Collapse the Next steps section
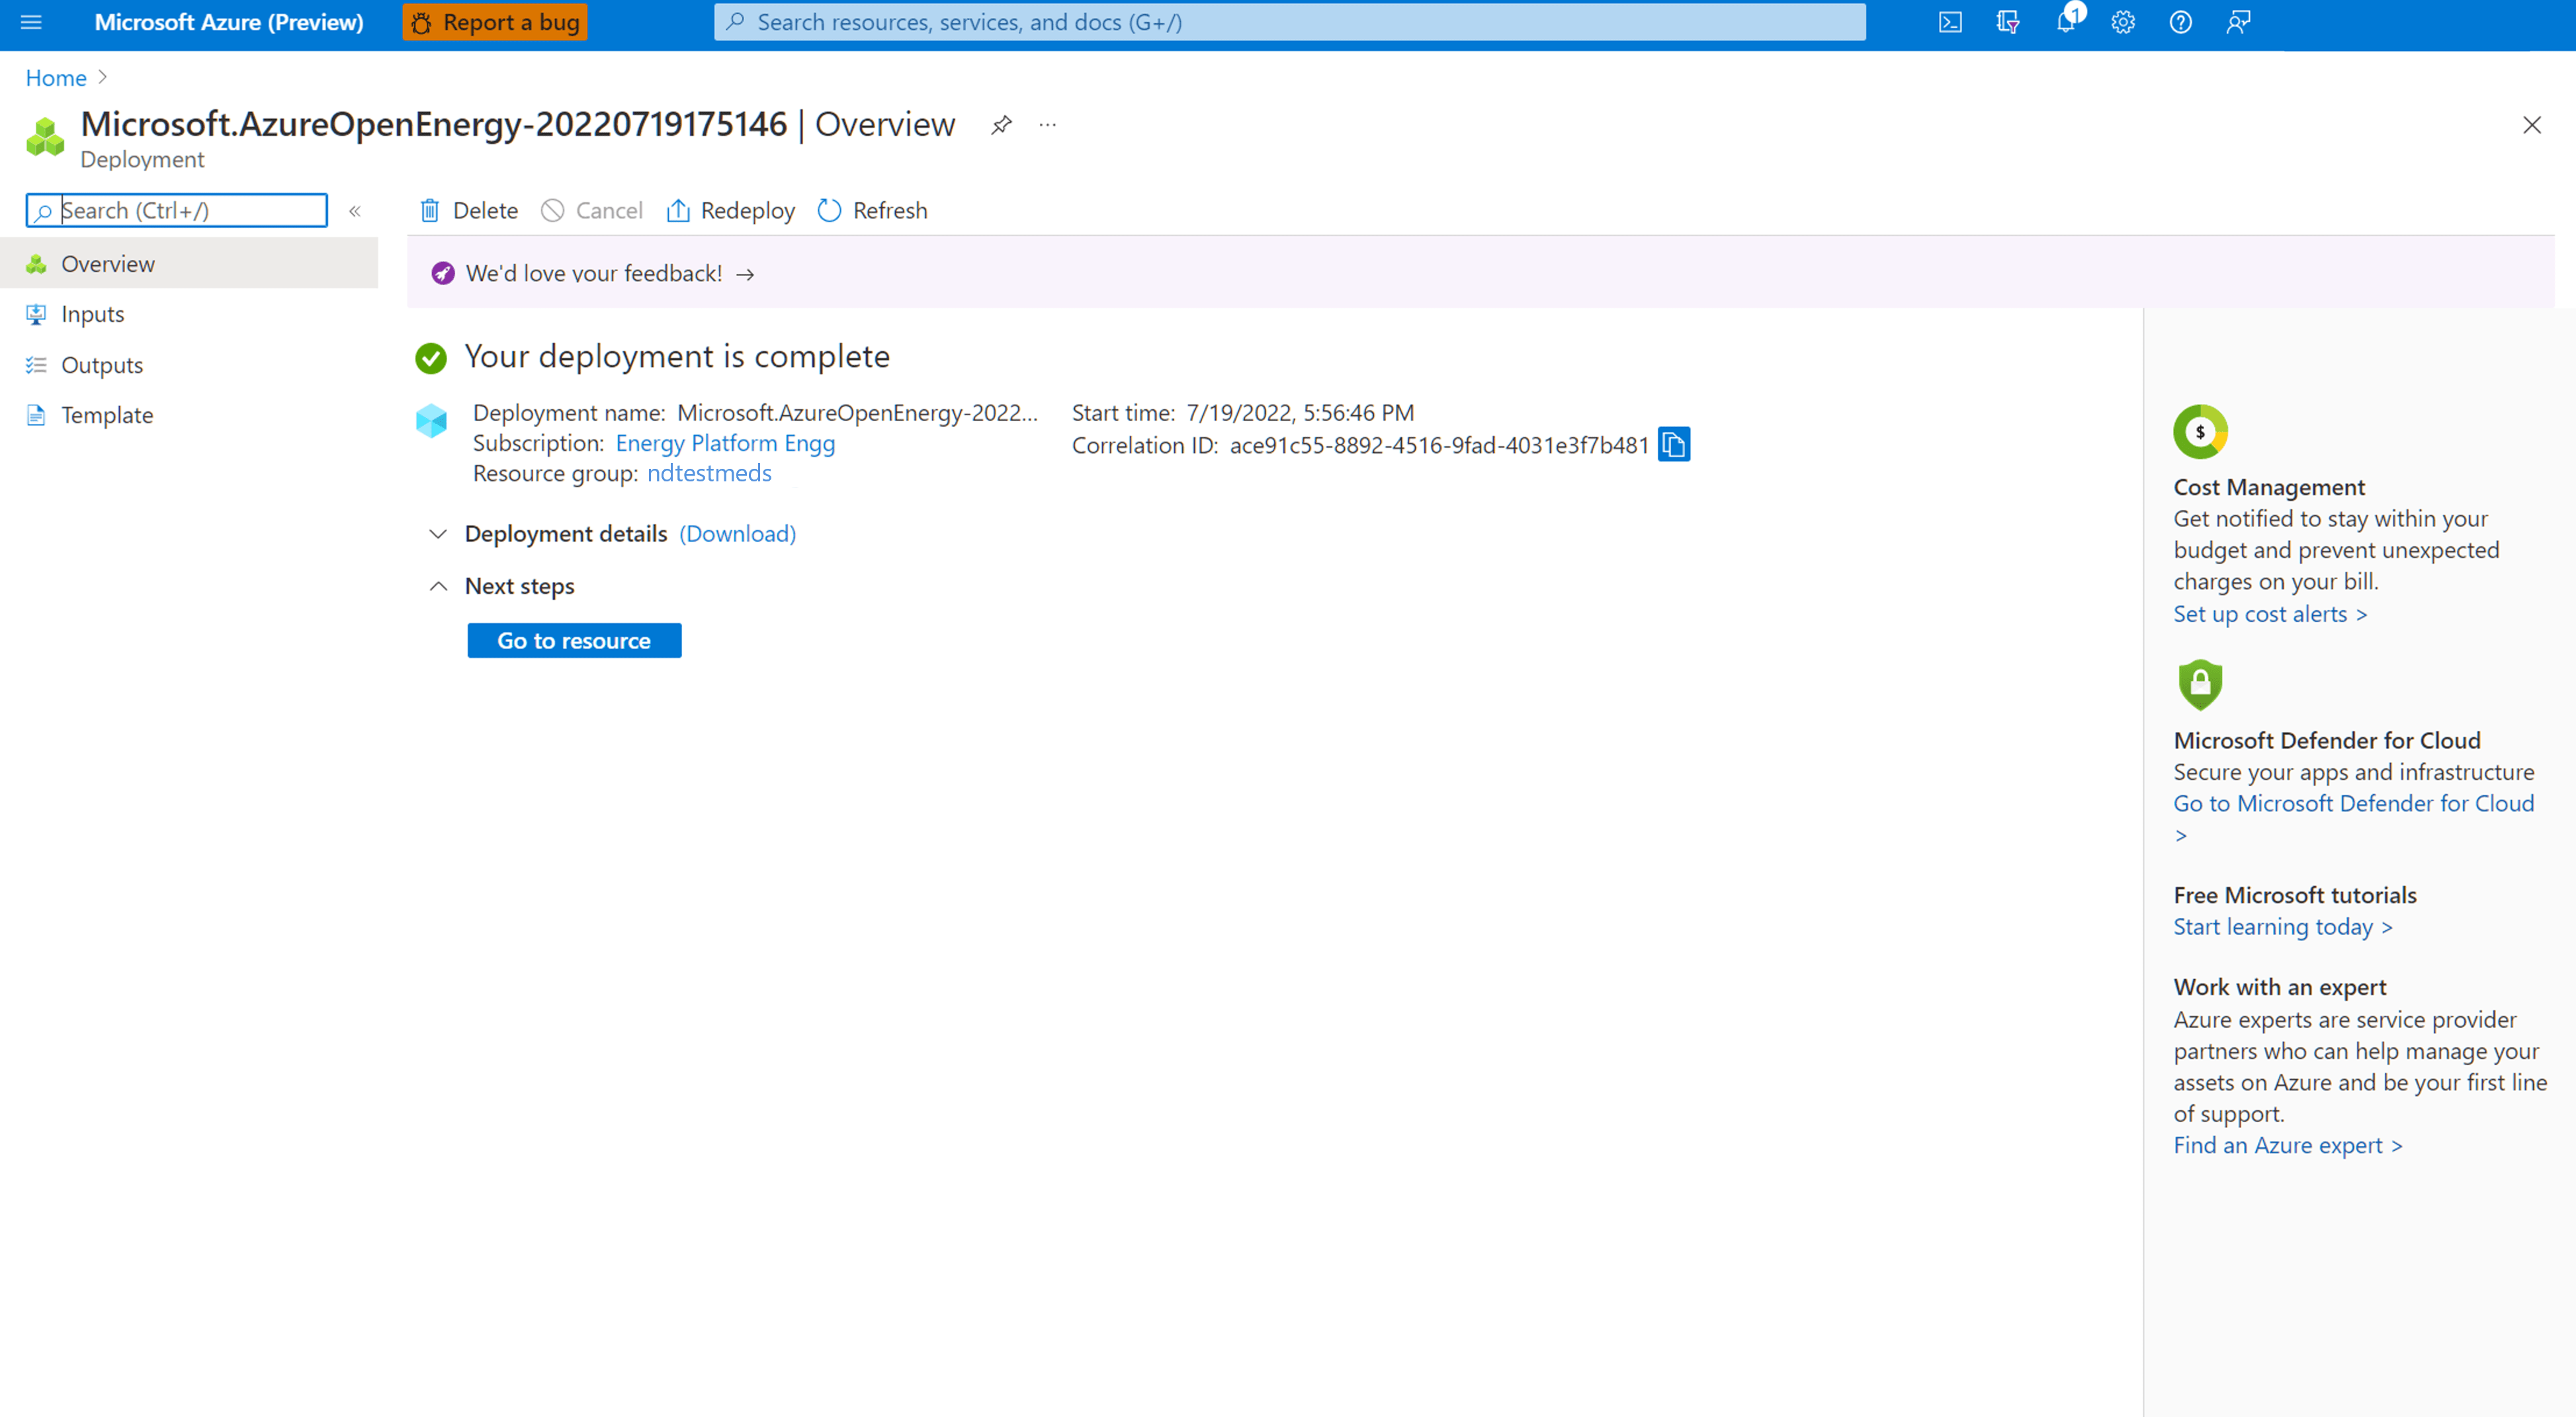Screen dimensions: 2576x1417 coord(438,586)
